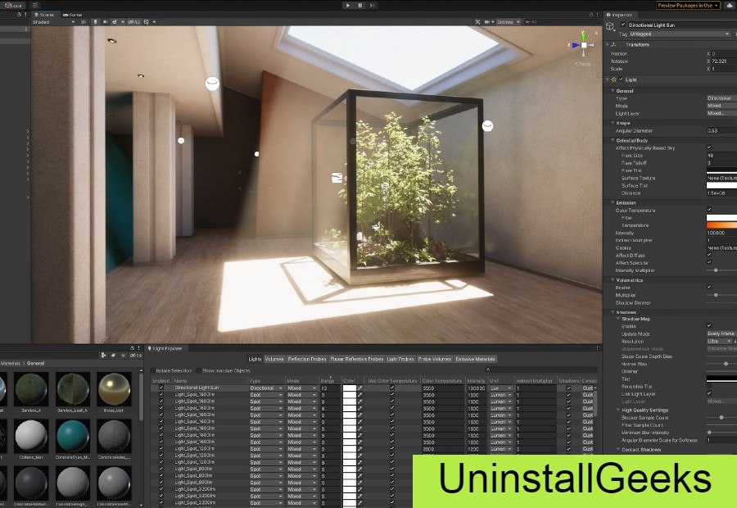Click the Play button in the top toolbar
The width and height of the screenshot is (737, 508).
click(348, 5)
